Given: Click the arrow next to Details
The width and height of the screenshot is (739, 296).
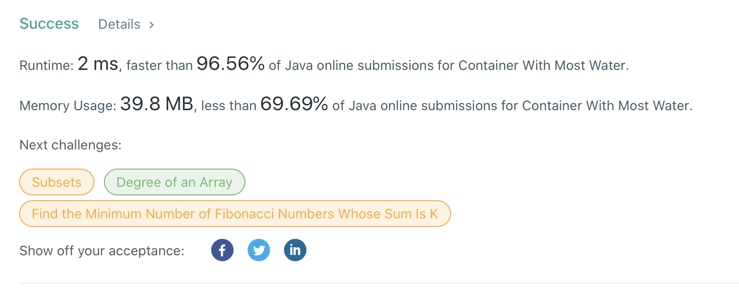Looking at the screenshot, I should point(151,24).
